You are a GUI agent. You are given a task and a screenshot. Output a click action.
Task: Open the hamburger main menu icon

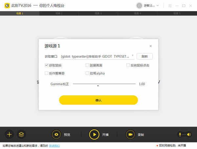(170, 6)
